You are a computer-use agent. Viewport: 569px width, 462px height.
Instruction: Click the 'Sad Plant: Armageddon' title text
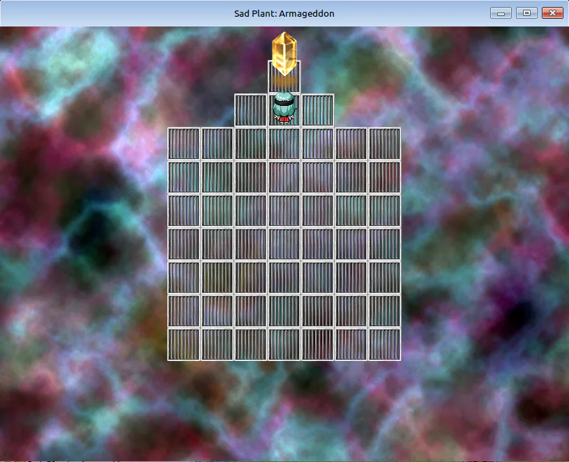pos(284,13)
